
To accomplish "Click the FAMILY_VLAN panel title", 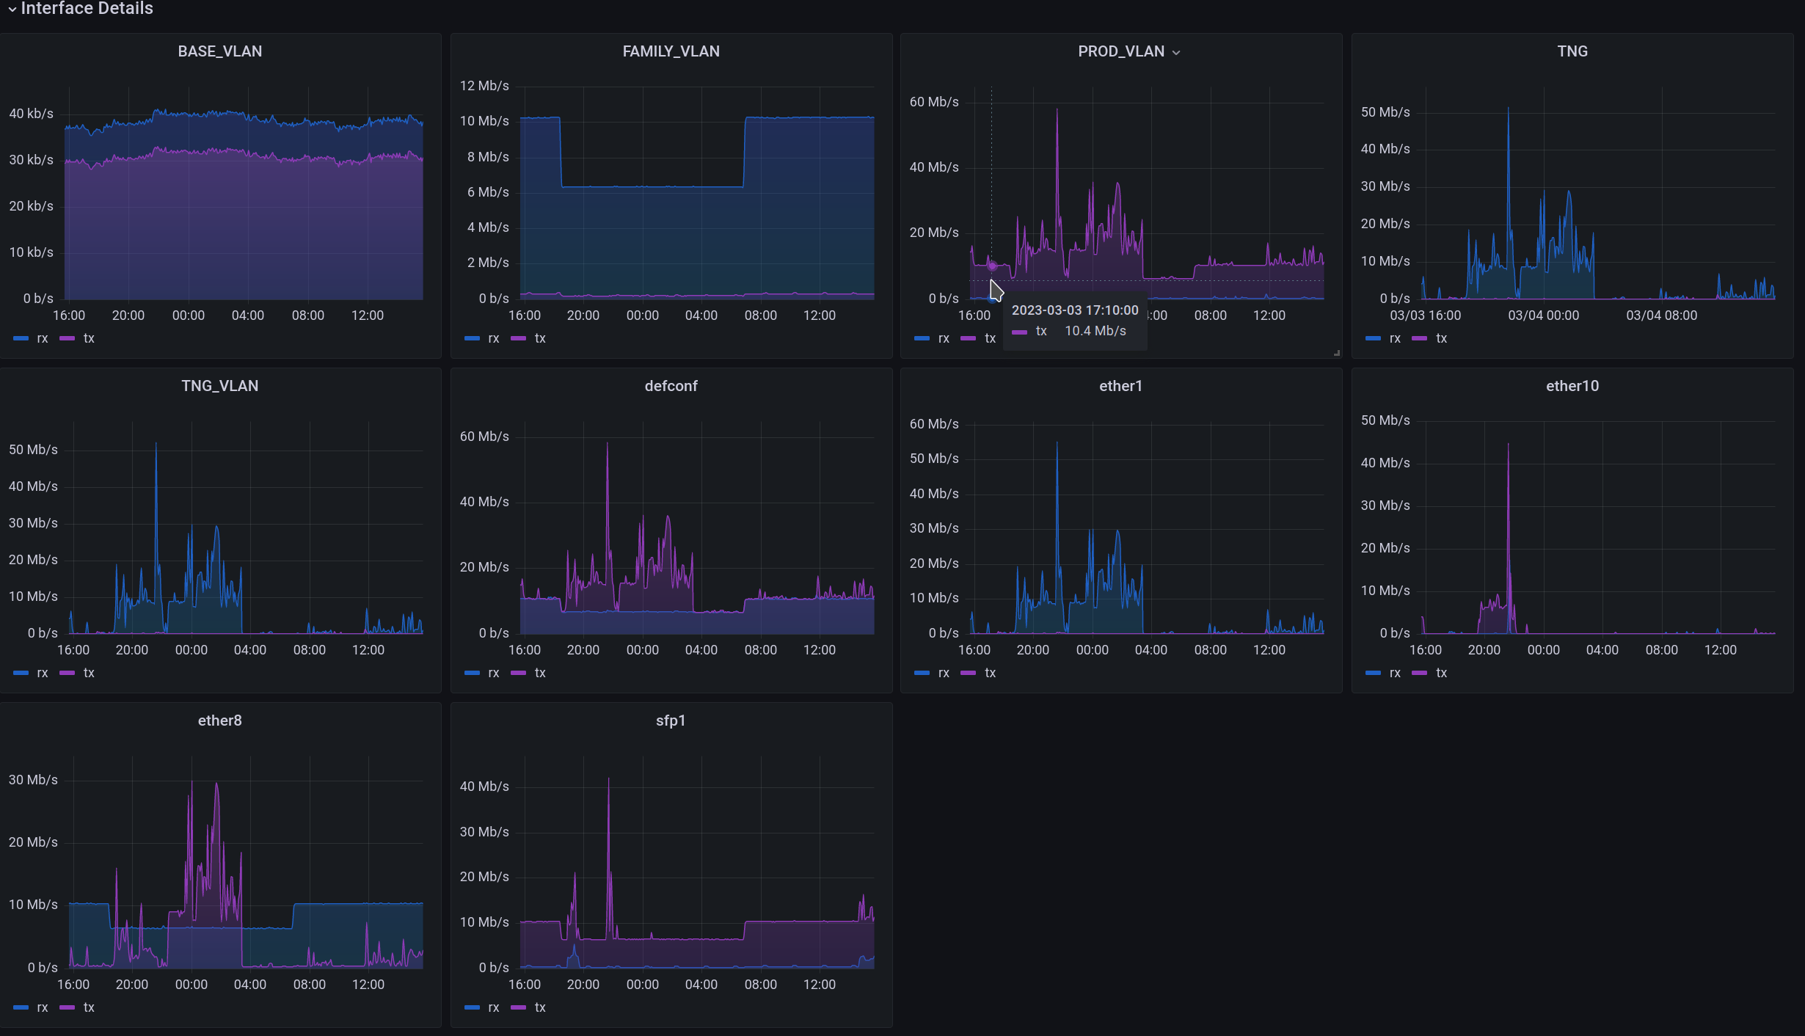I will (671, 51).
